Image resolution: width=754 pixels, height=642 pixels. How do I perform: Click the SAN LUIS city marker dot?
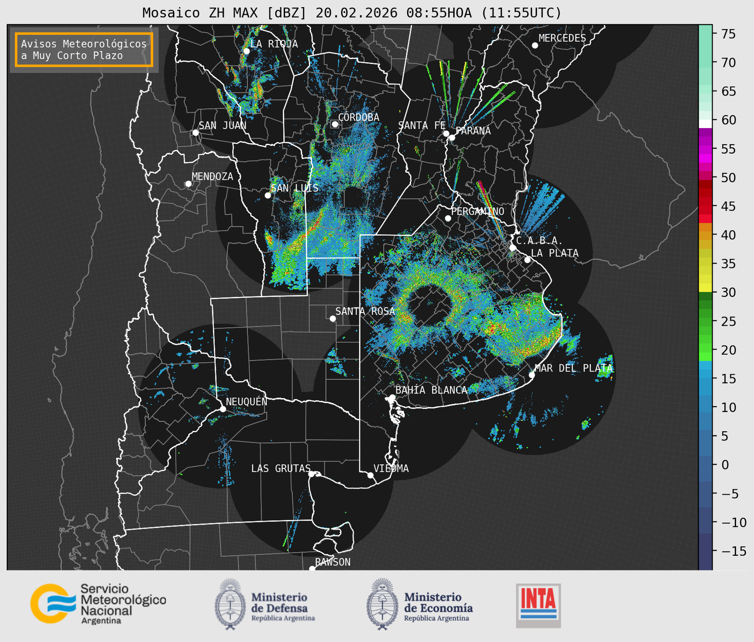[268, 196]
